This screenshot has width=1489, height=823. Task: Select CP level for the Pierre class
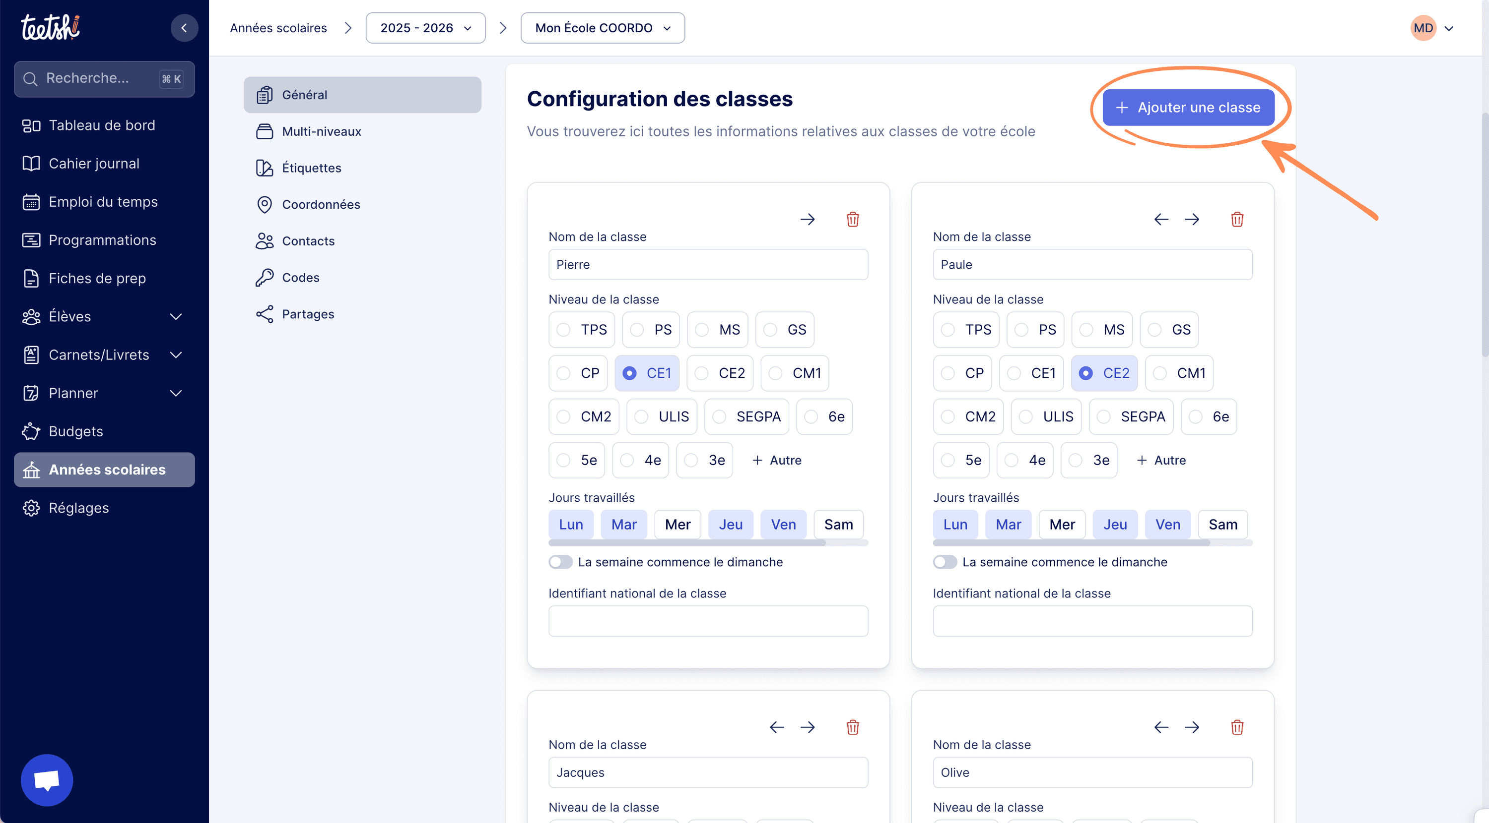click(578, 373)
